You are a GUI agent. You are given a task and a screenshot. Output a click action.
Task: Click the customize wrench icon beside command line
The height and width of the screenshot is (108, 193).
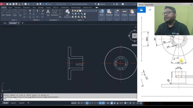click(2, 99)
